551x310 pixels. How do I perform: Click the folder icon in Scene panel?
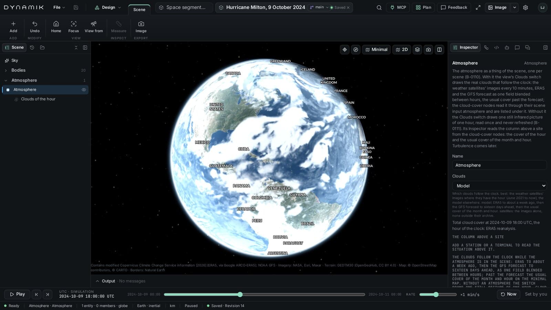[x=42, y=48]
